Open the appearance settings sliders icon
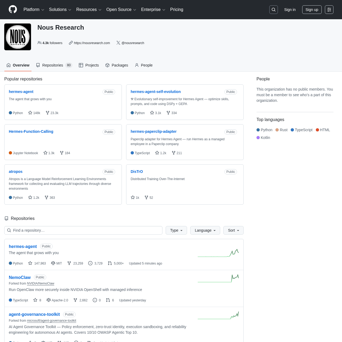This screenshot has height=342, width=342. (x=329, y=10)
